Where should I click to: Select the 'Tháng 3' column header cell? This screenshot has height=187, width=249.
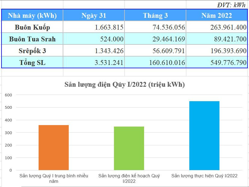tap(155, 15)
